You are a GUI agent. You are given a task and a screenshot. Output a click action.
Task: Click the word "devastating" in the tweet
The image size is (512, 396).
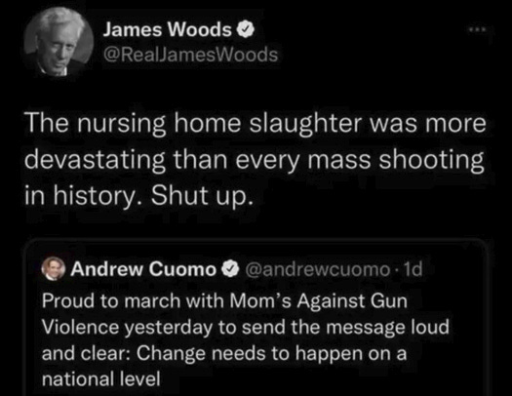(x=95, y=160)
